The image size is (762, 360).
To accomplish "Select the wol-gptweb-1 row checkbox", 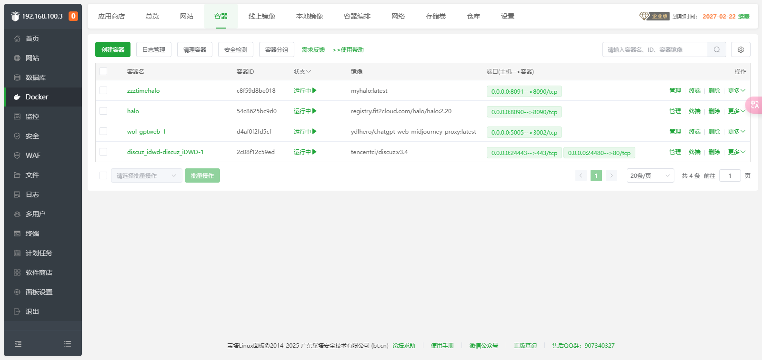I will 103,131.
